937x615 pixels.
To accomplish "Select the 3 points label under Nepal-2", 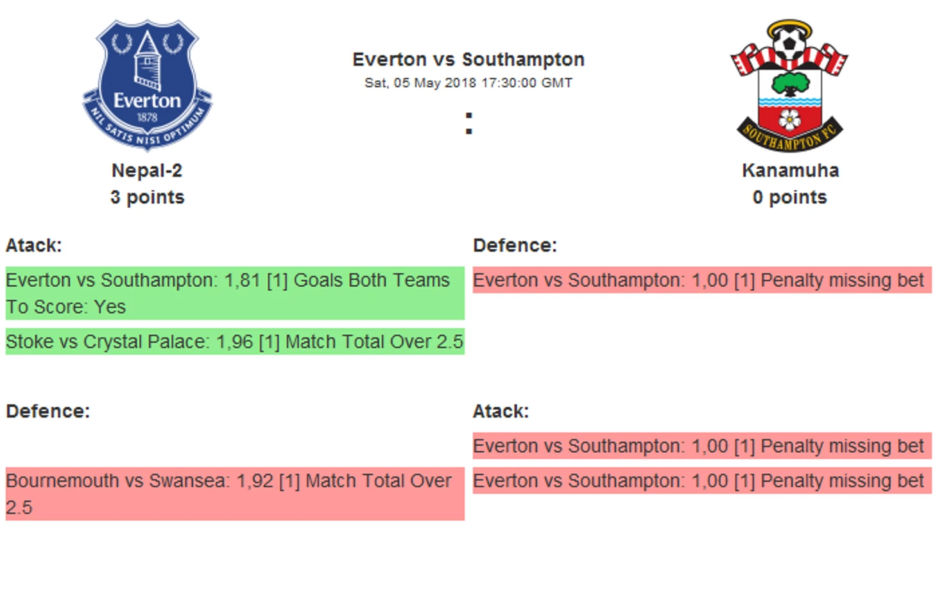I will [147, 198].
